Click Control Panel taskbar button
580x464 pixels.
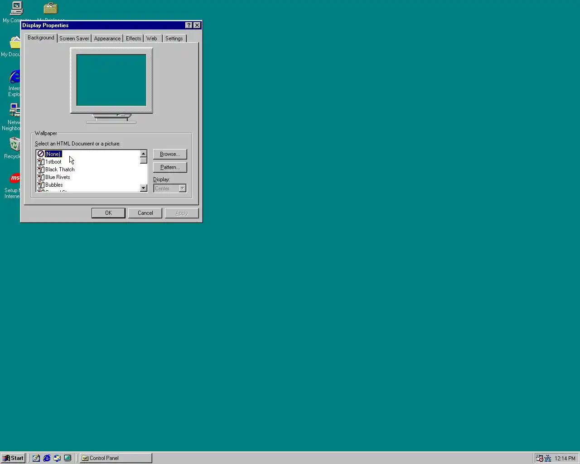click(x=116, y=458)
